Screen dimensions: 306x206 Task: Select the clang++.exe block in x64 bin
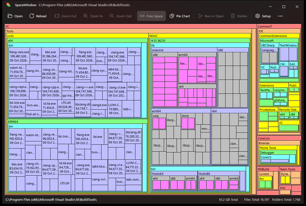pos(85,91)
